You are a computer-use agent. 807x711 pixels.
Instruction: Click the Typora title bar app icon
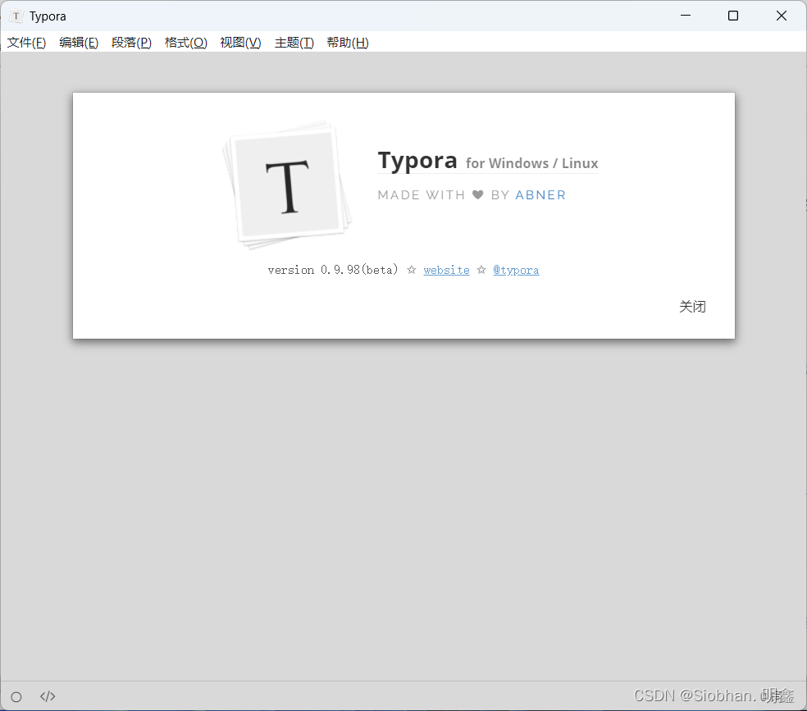click(16, 16)
